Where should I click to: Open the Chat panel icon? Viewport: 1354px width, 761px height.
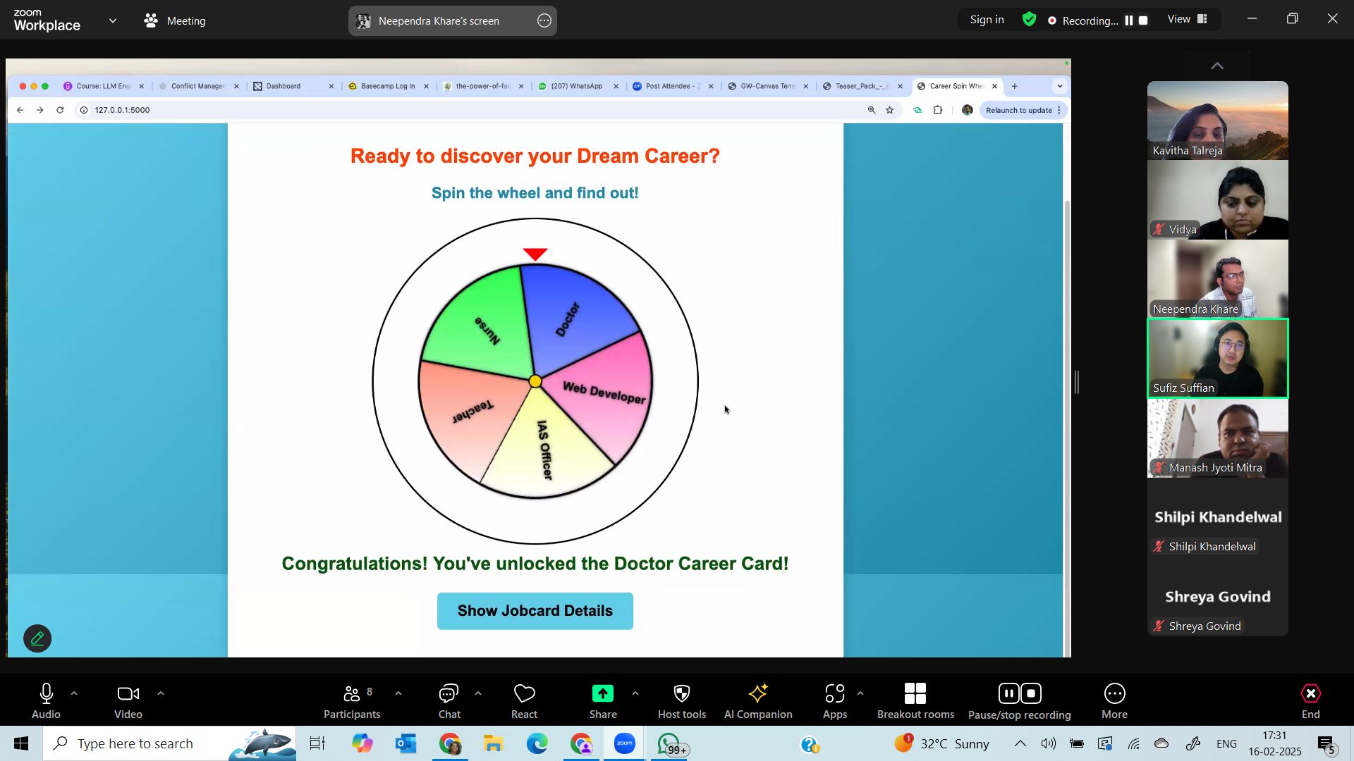(x=449, y=694)
